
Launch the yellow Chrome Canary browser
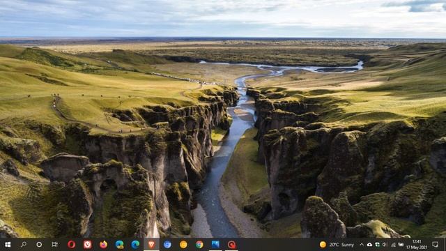tap(183, 245)
